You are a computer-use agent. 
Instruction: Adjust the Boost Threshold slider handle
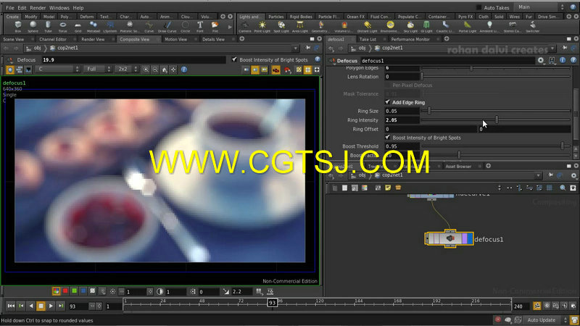563,146
